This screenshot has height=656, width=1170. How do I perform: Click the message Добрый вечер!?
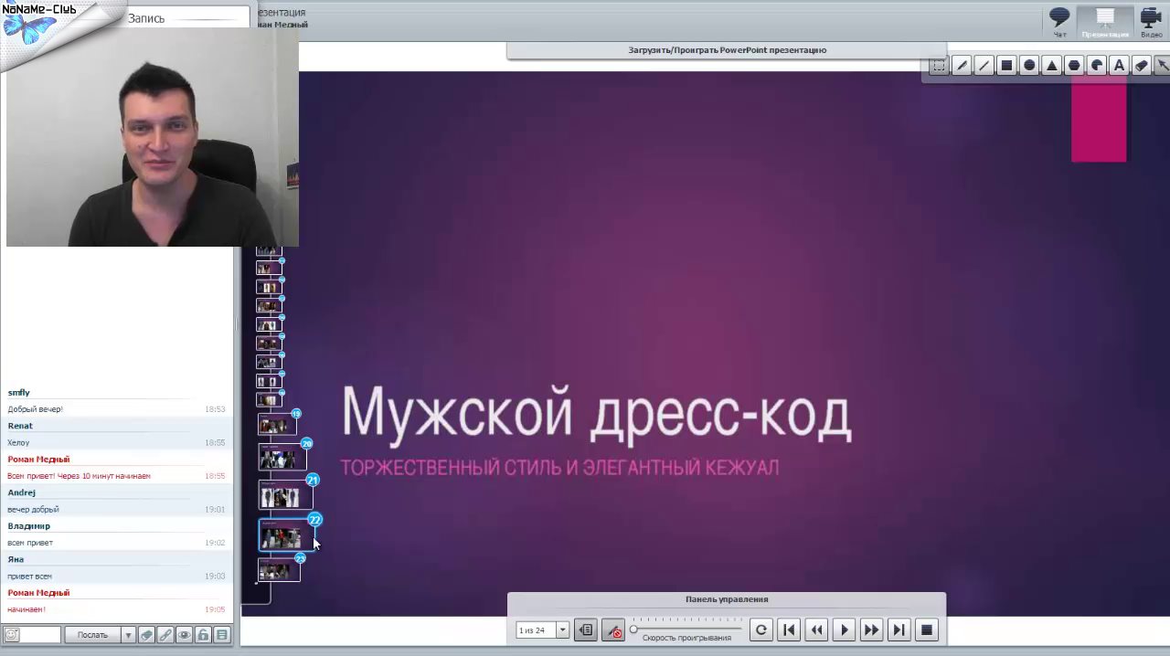(35, 409)
